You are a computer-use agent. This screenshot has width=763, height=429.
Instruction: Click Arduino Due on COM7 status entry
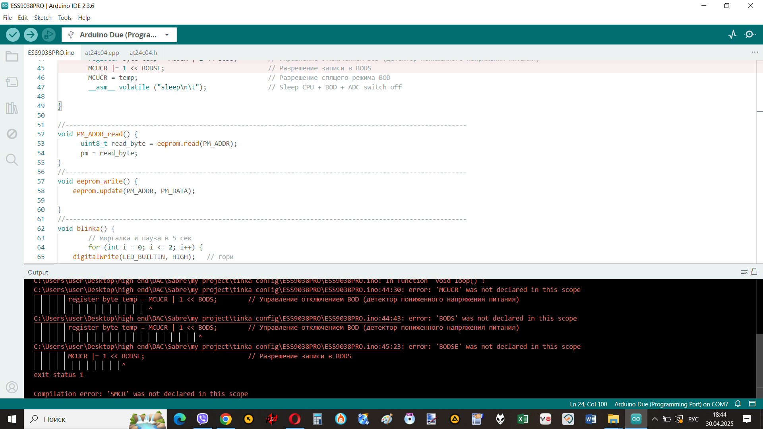(671, 404)
